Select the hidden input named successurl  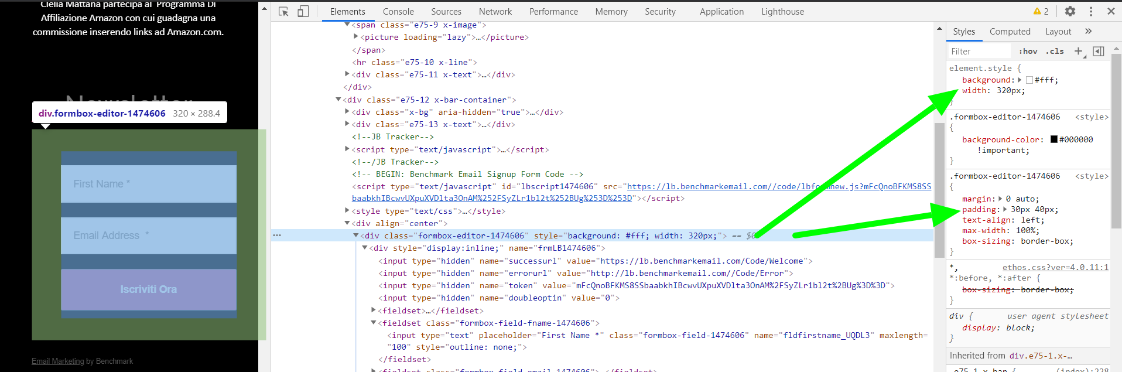(596, 261)
